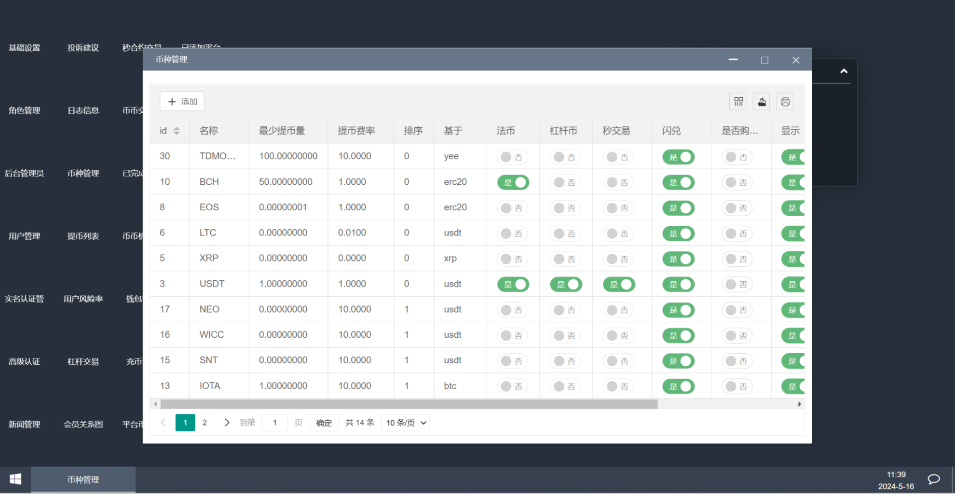
Task: Click the chat icon in the system tray
Action: click(934, 479)
